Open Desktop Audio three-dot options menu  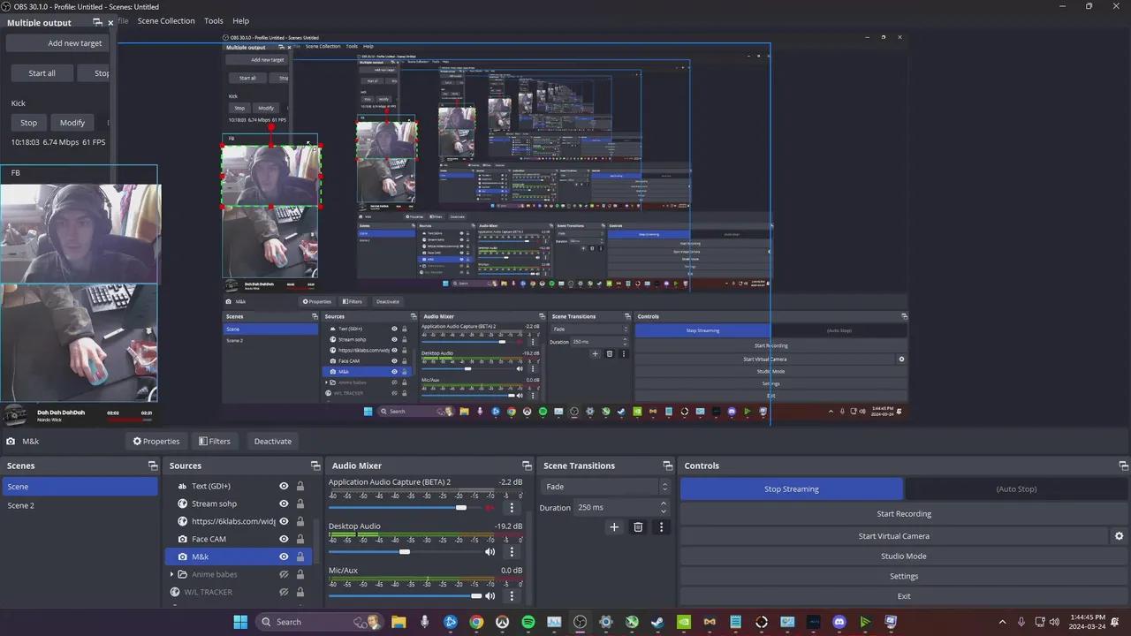512,552
